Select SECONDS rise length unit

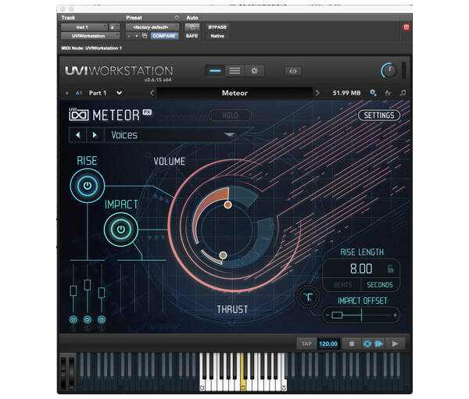coord(380,285)
